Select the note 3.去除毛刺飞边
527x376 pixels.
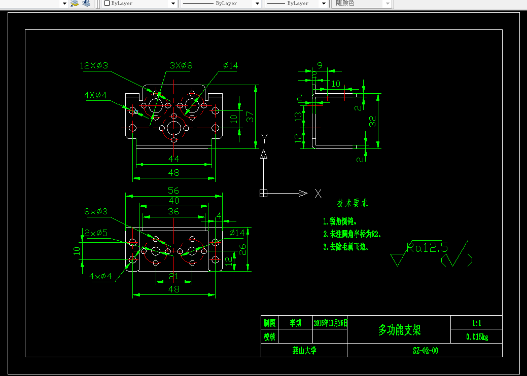pos(346,247)
